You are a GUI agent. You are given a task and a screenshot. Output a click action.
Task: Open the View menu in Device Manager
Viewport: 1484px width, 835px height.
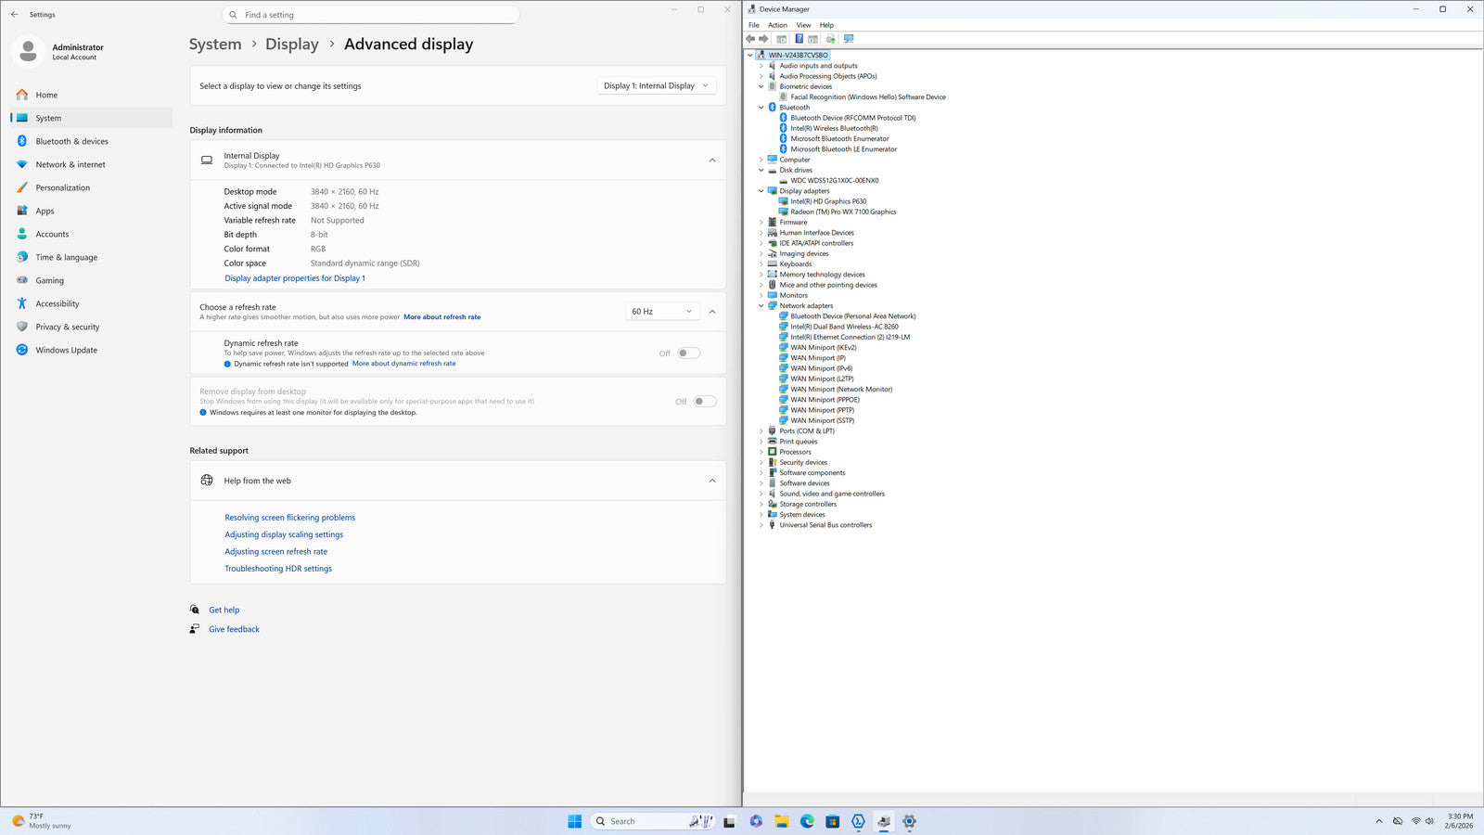(x=803, y=25)
